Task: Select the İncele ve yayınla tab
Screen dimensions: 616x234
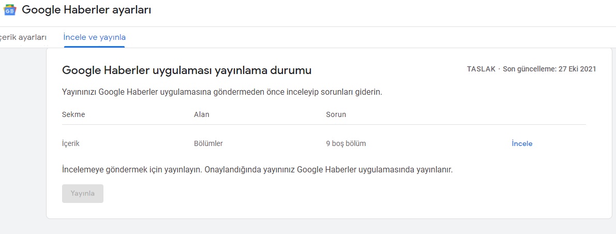Action: click(x=94, y=37)
